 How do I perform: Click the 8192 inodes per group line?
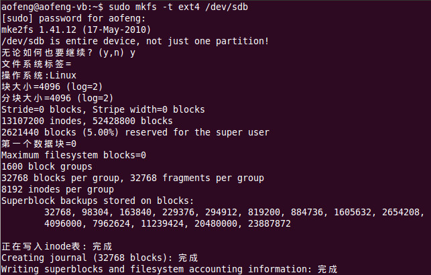tap(57, 189)
